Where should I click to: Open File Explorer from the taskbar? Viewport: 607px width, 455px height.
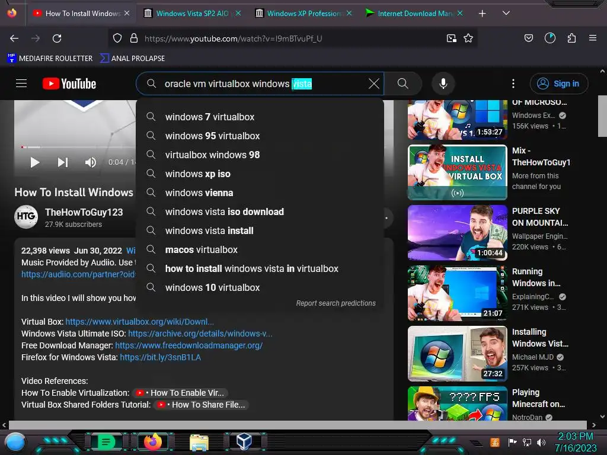click(x=199, y=442)
